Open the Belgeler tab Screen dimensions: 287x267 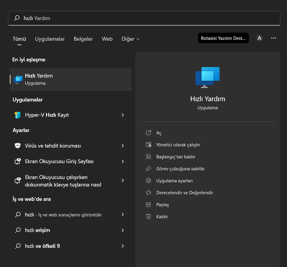click(83, 39)
